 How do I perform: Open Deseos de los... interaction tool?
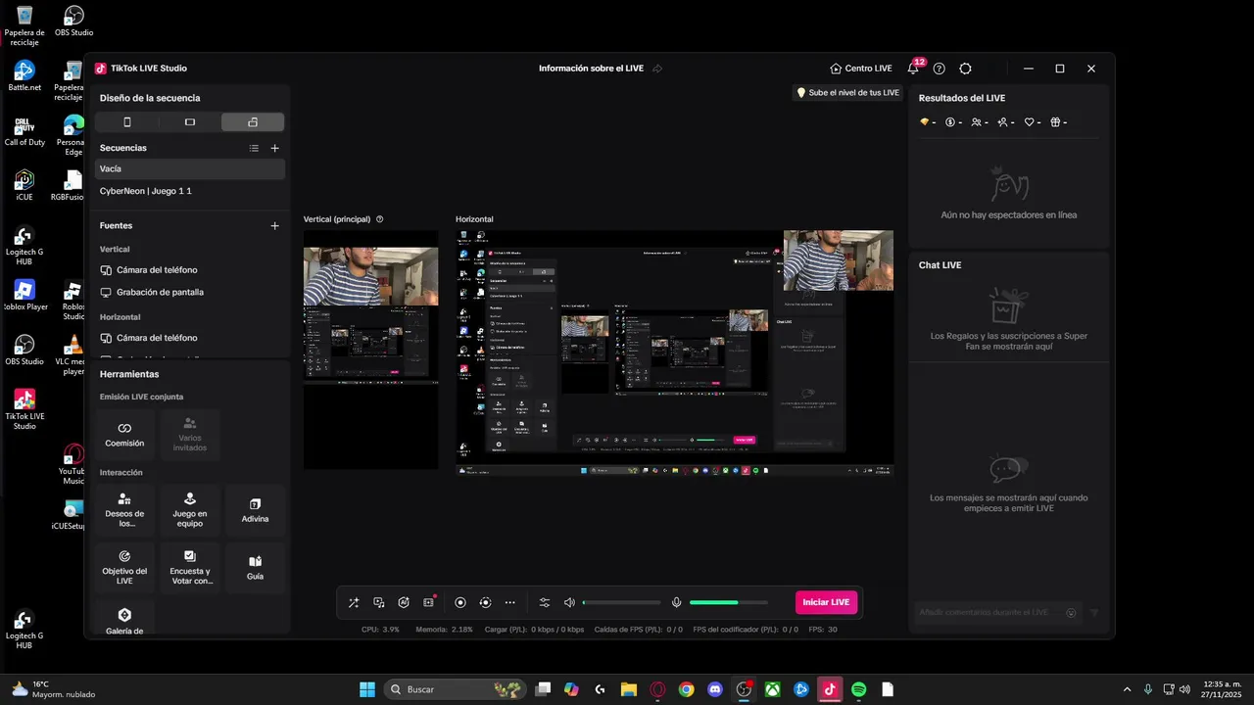tap(124, 510)
